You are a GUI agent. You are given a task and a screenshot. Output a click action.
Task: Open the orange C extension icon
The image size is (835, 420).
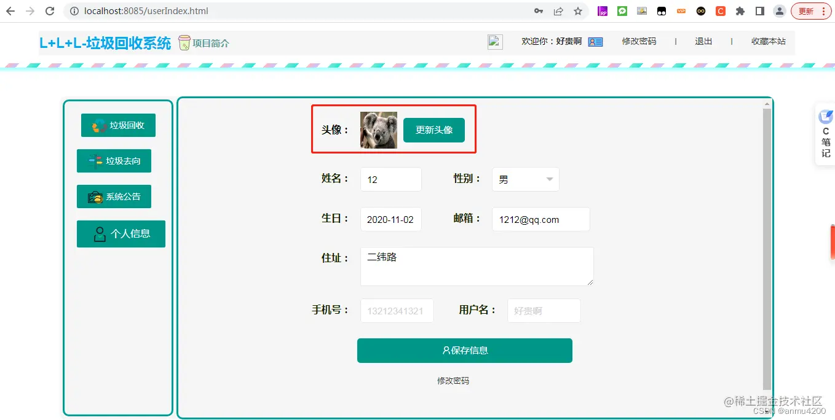pos(721,11)
